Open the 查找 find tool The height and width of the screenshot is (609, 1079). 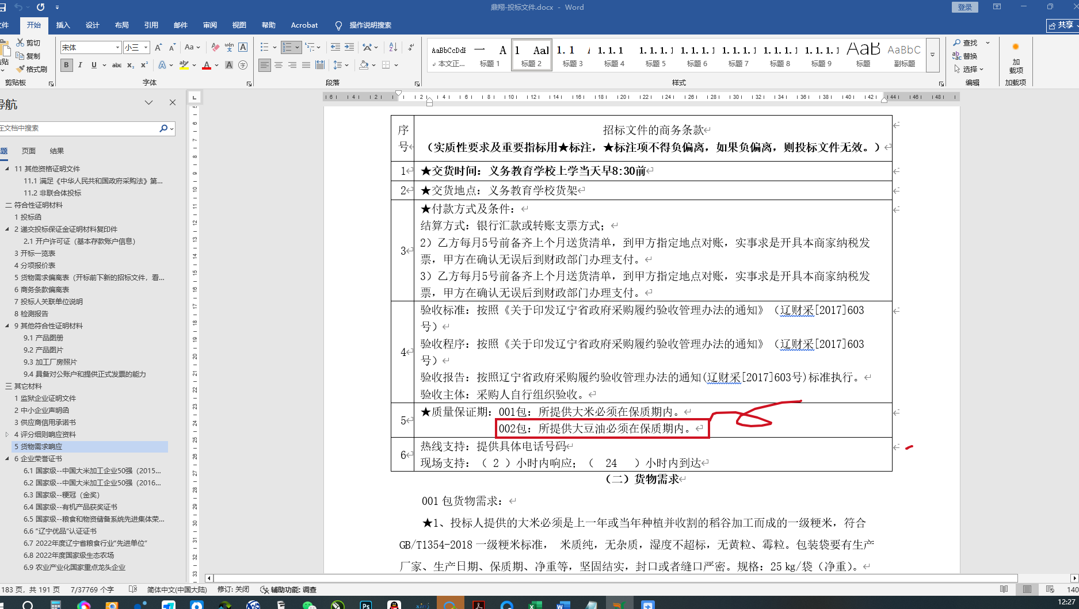(966, 43)
